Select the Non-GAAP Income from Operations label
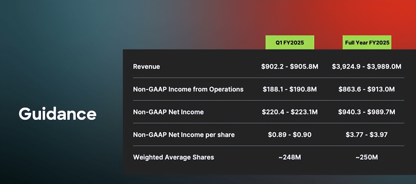The height and width of the screenshot is (184, 416). tap(188, 89)
